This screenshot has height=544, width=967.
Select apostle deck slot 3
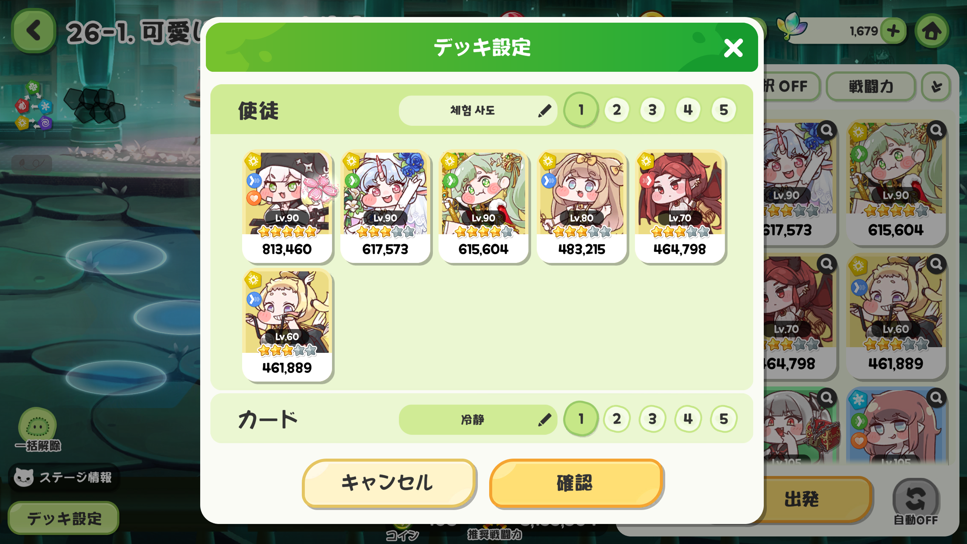coord(652,110)
